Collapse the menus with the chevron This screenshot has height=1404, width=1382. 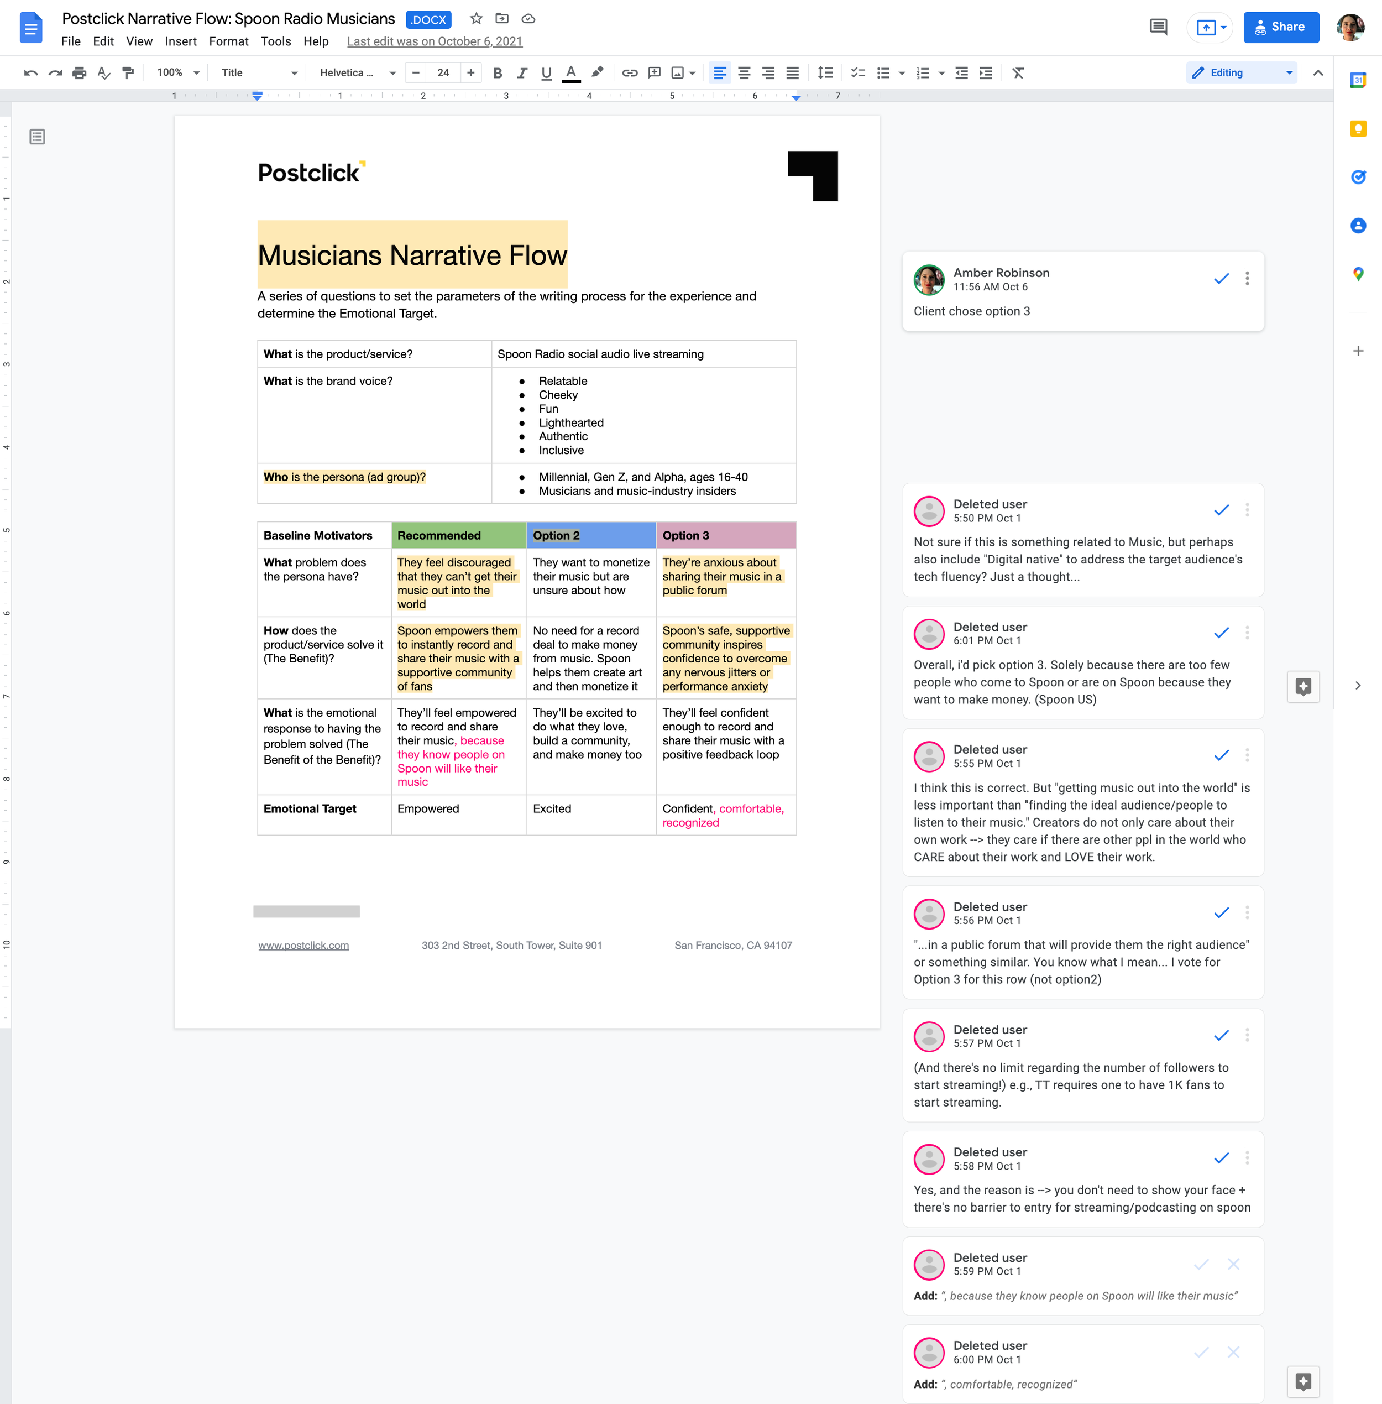click(x=1318, y=72)
